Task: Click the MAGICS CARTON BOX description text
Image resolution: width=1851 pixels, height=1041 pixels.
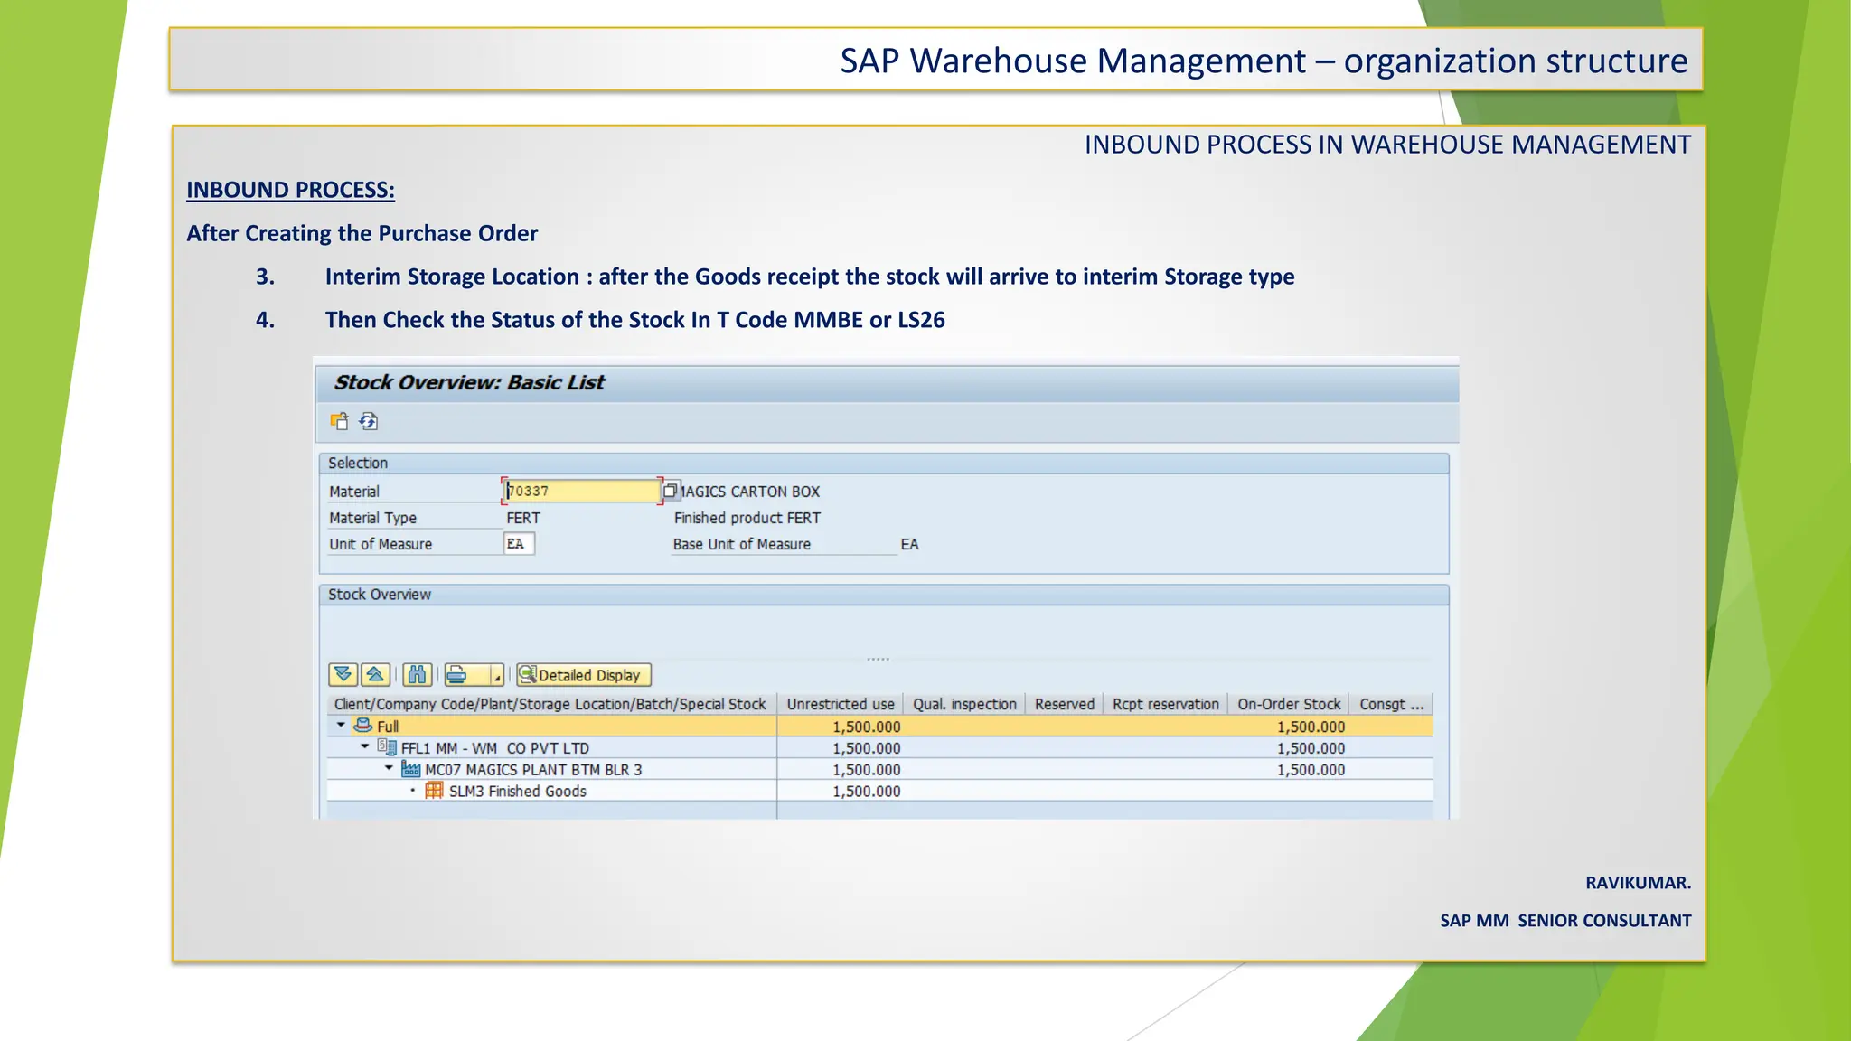Action: [750, 492]
